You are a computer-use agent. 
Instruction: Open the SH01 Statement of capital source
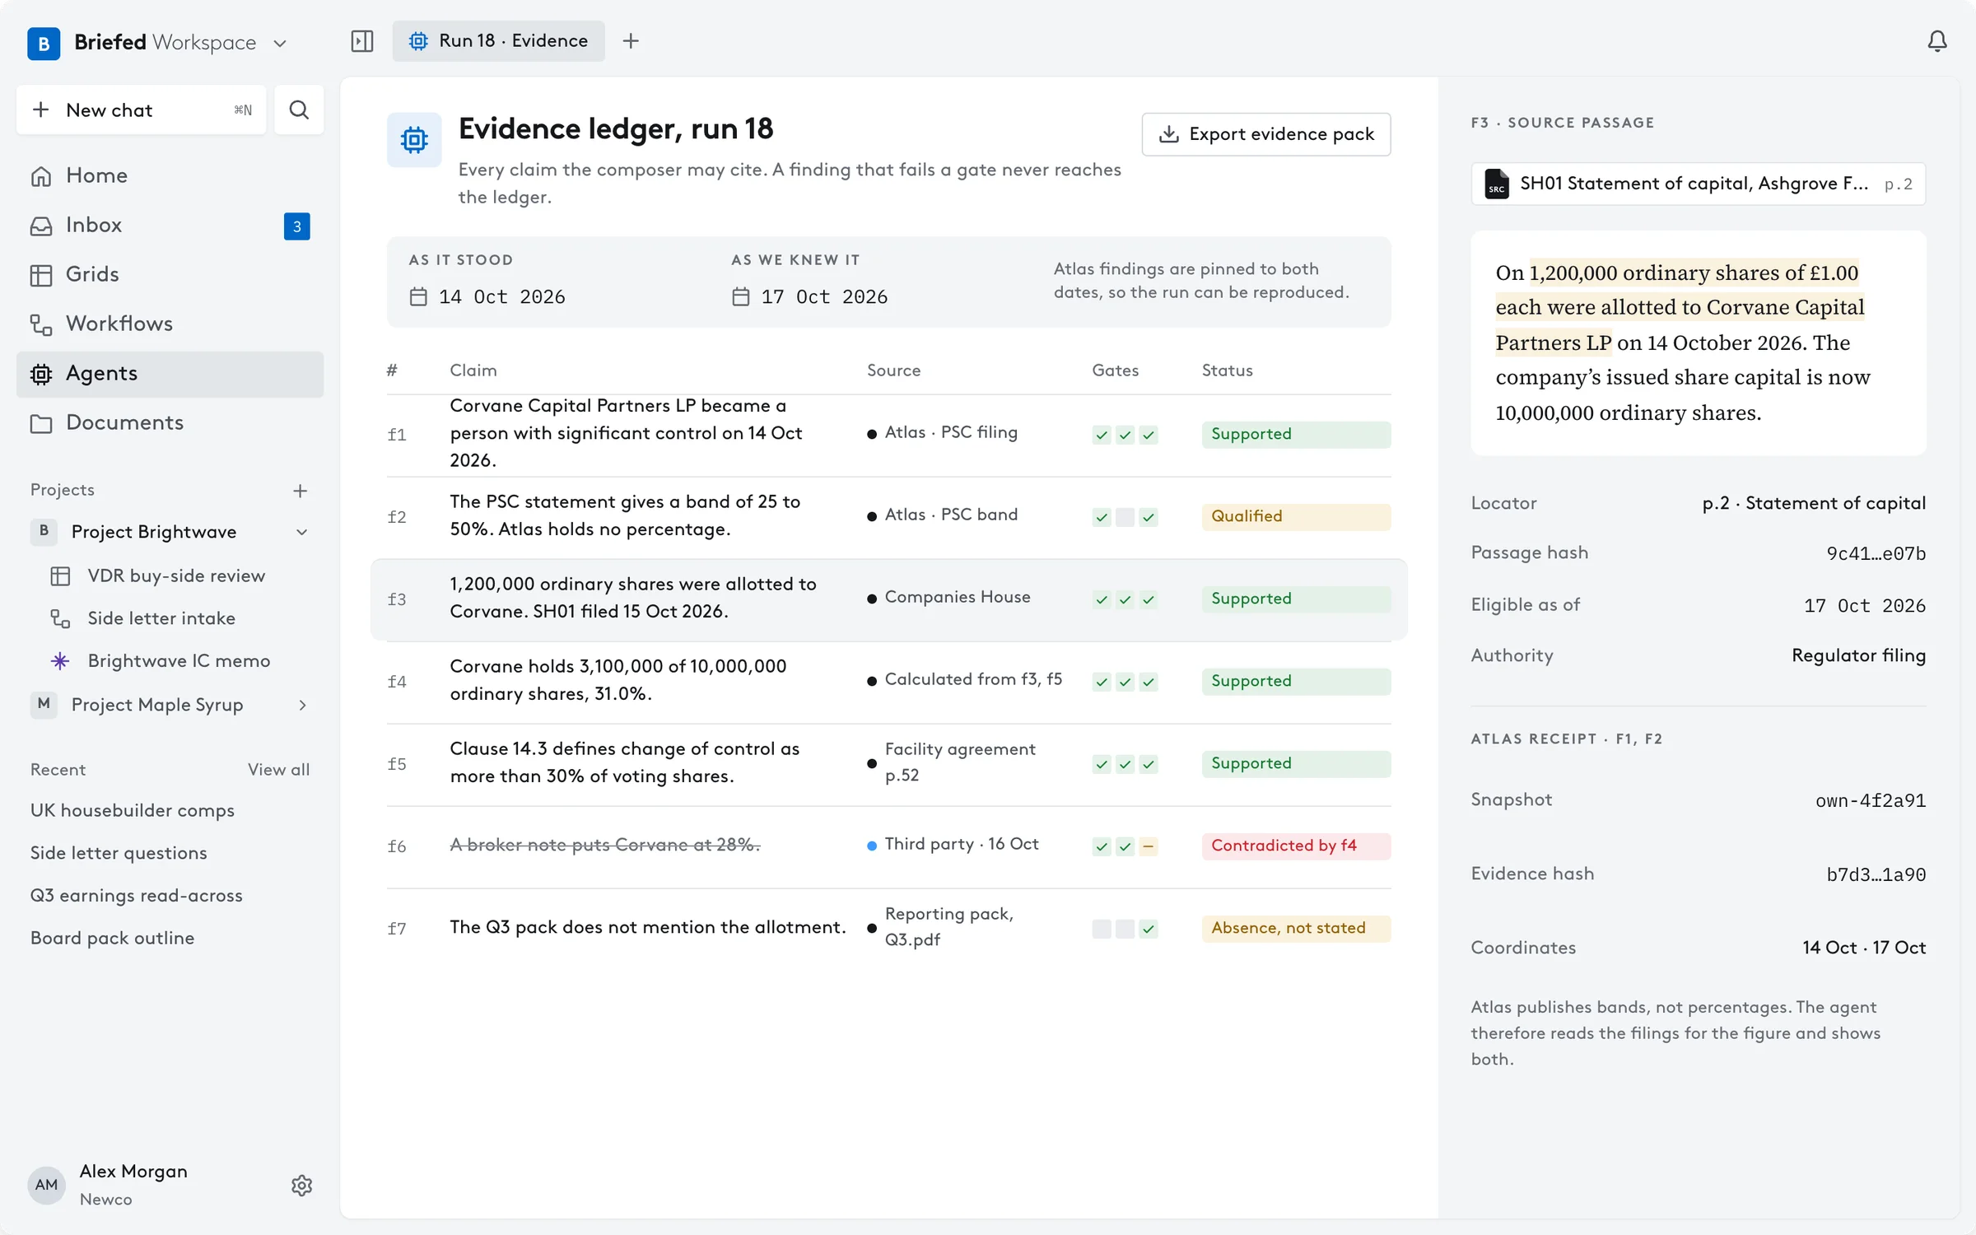point(1698,184)
